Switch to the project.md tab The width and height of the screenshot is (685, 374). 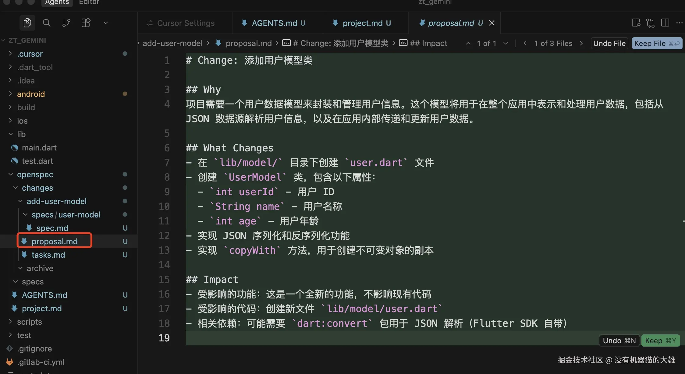tap(362, 23)
